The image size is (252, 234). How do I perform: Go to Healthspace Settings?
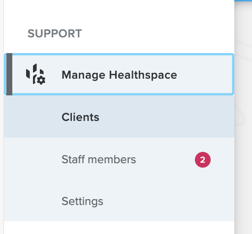click(x=82, y=202)
